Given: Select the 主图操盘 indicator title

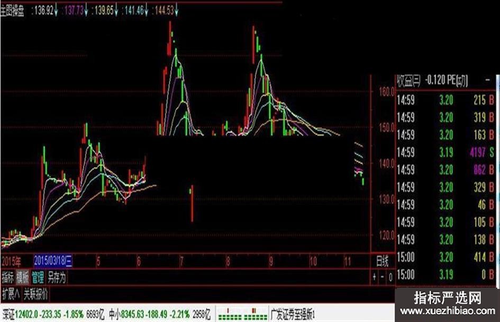Looking at the screenshot, I should tap(12, 11).
